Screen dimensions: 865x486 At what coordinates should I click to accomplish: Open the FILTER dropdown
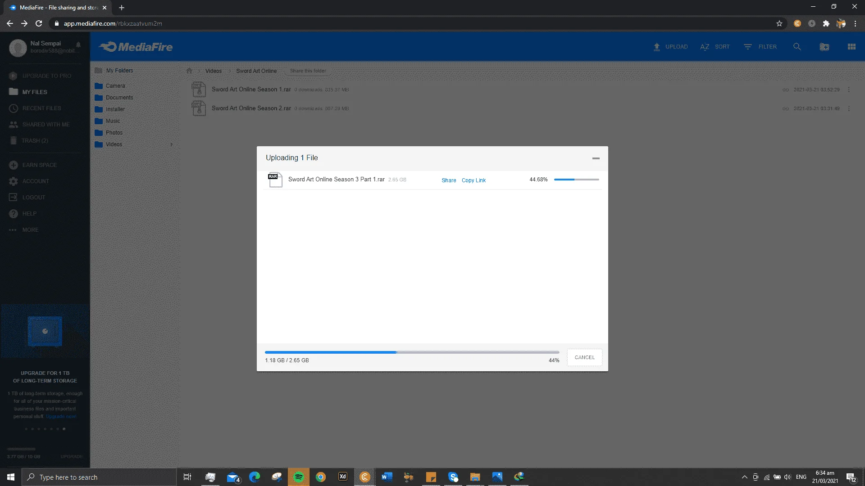point(760,47)
